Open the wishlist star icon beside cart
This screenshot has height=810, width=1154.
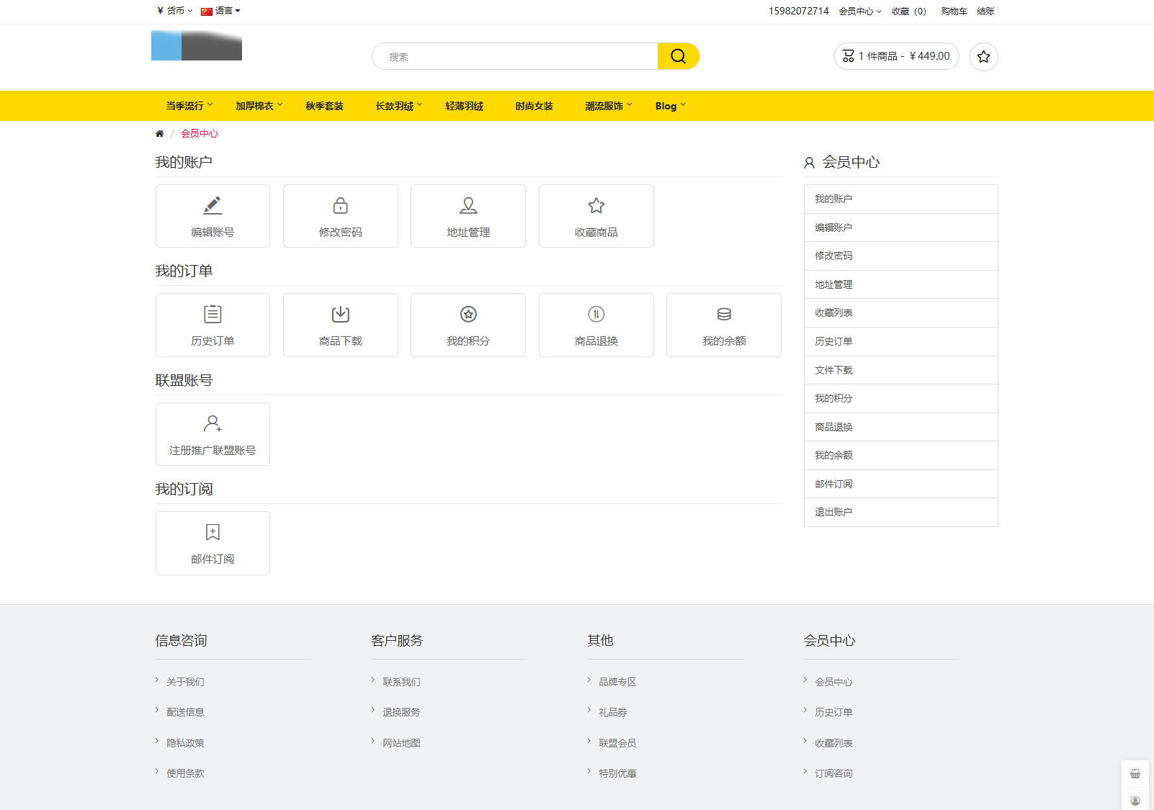[x=983, y=57]
